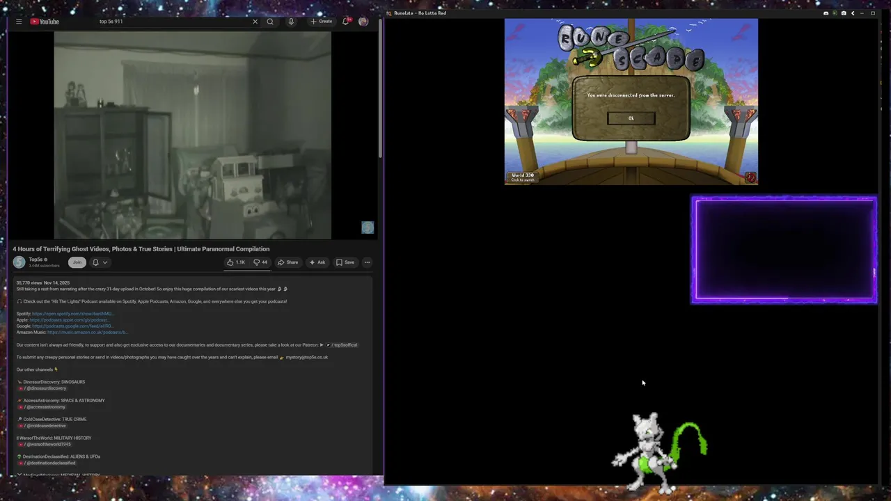
Task: Click the video title about ghost videos
Action: point(141,249)
